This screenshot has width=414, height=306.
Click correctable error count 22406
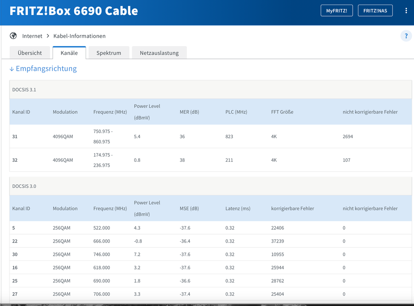tap(278, 228)
